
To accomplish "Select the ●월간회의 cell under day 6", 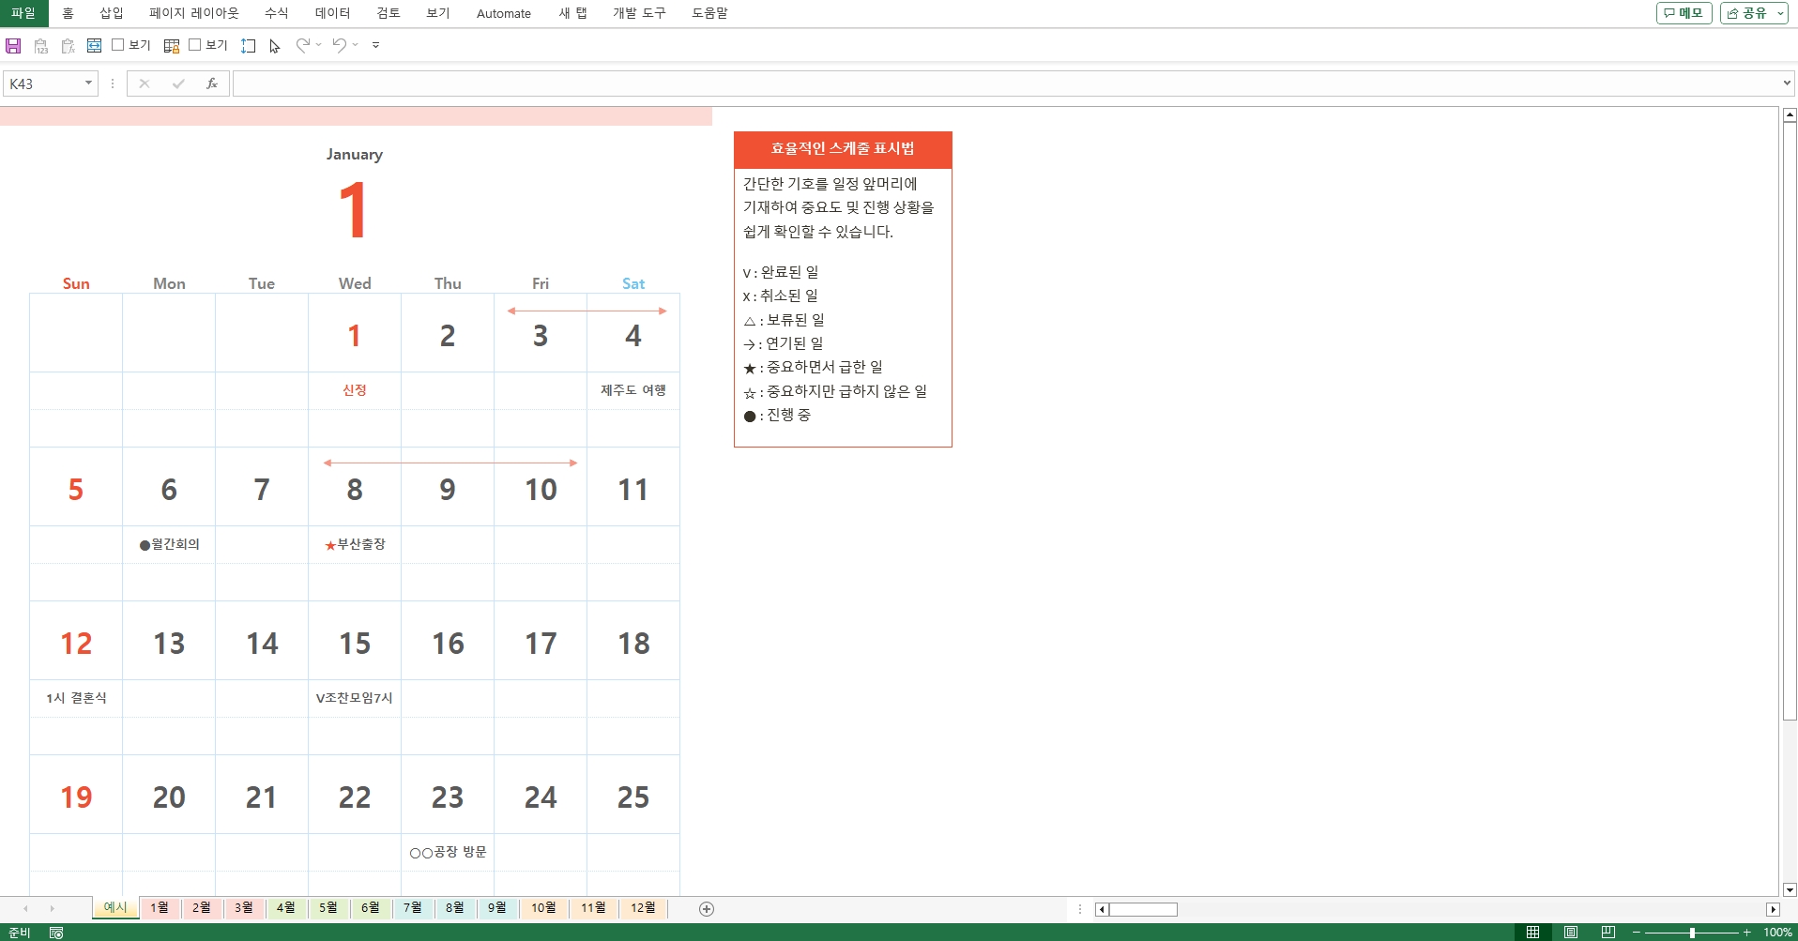I will 169,544.
